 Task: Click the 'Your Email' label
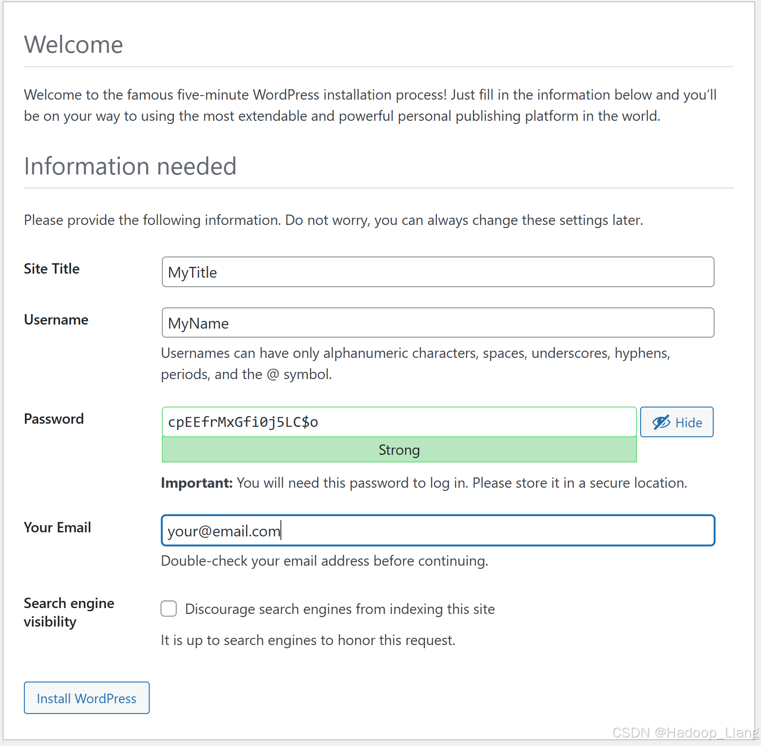point(57,527)
